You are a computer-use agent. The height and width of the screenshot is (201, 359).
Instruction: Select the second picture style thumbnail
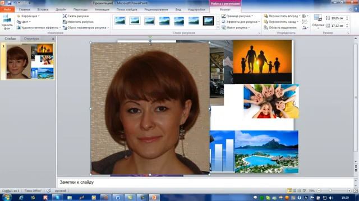tap(135, 21)
